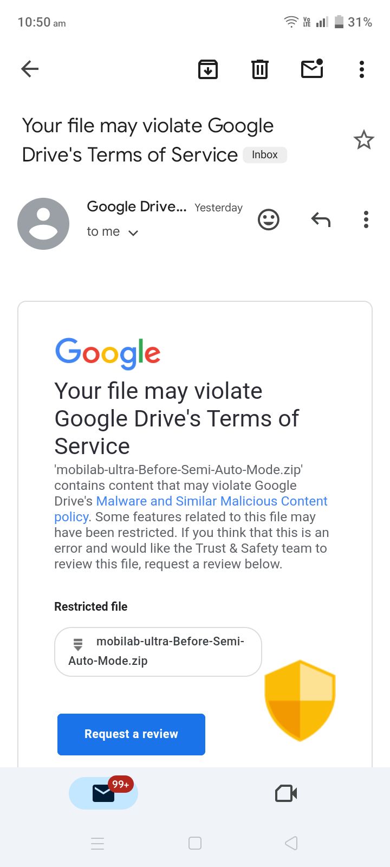Tap the sender profile avatar
The height and width of the screenshot is (867, 390).
(x=43, y=224)
